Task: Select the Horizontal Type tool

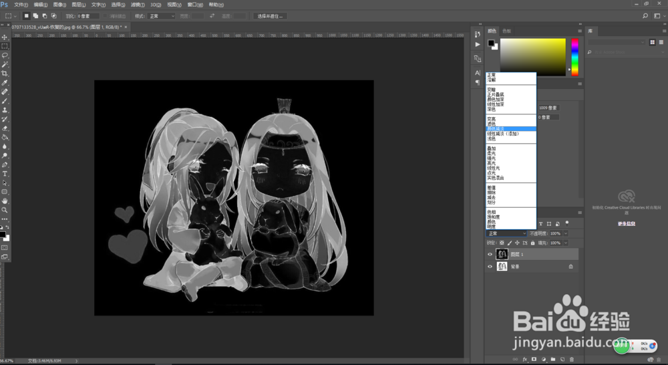Action: [5, 174]
